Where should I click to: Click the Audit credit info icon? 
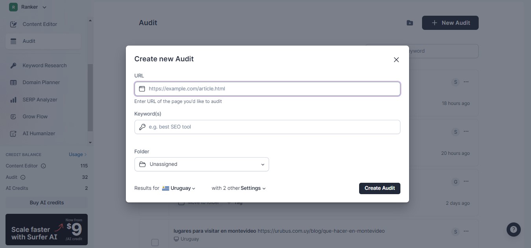coord(23,177)
